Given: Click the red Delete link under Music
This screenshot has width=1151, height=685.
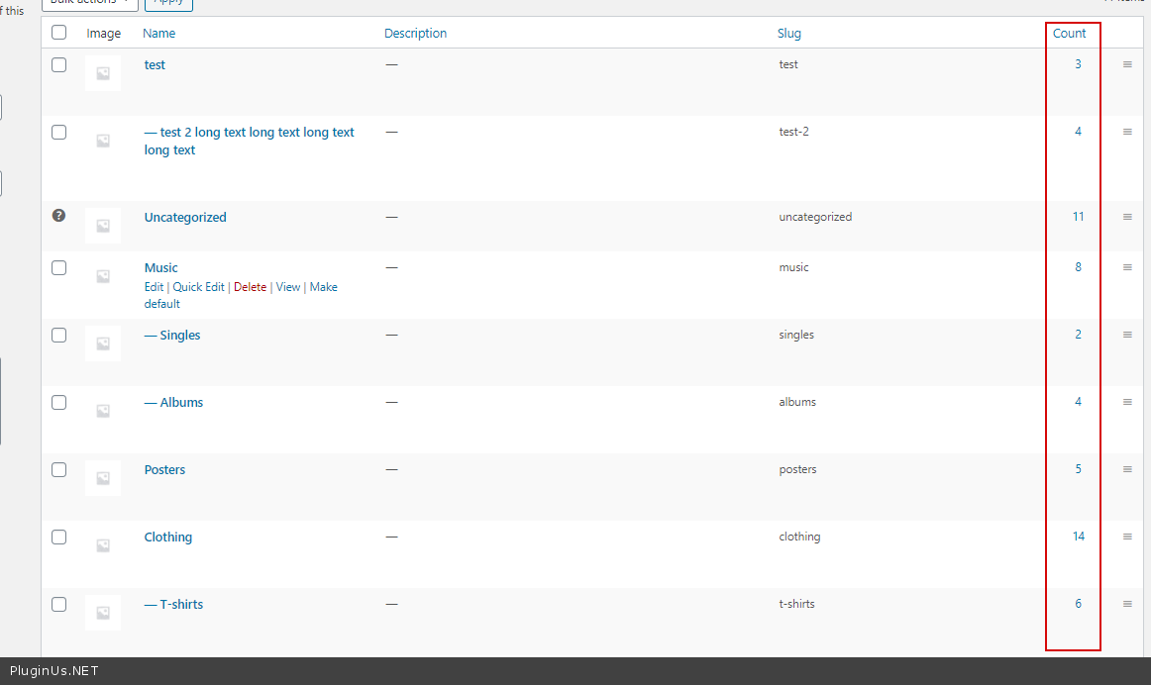Looking at the screenshot, I should pos(250,287).
